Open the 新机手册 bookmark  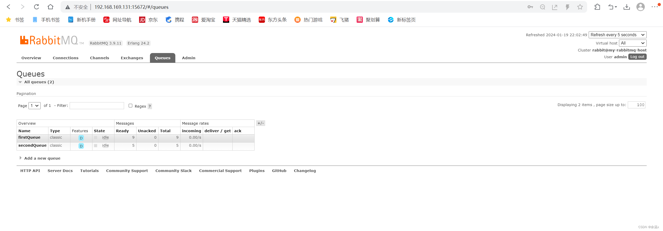pos(82,20)
